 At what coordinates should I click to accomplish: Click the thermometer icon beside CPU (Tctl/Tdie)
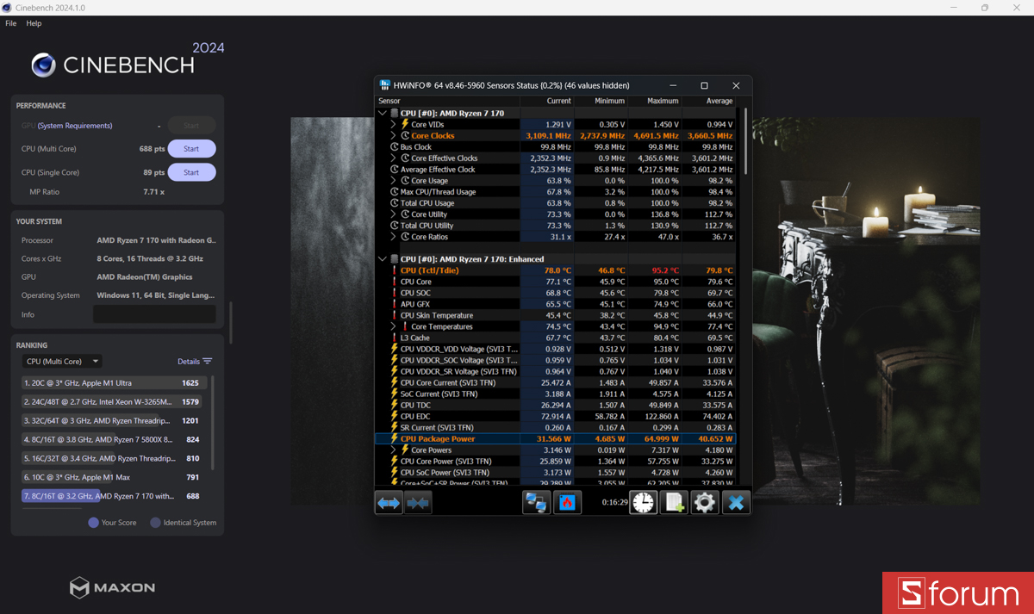click(x=395, y=270)
